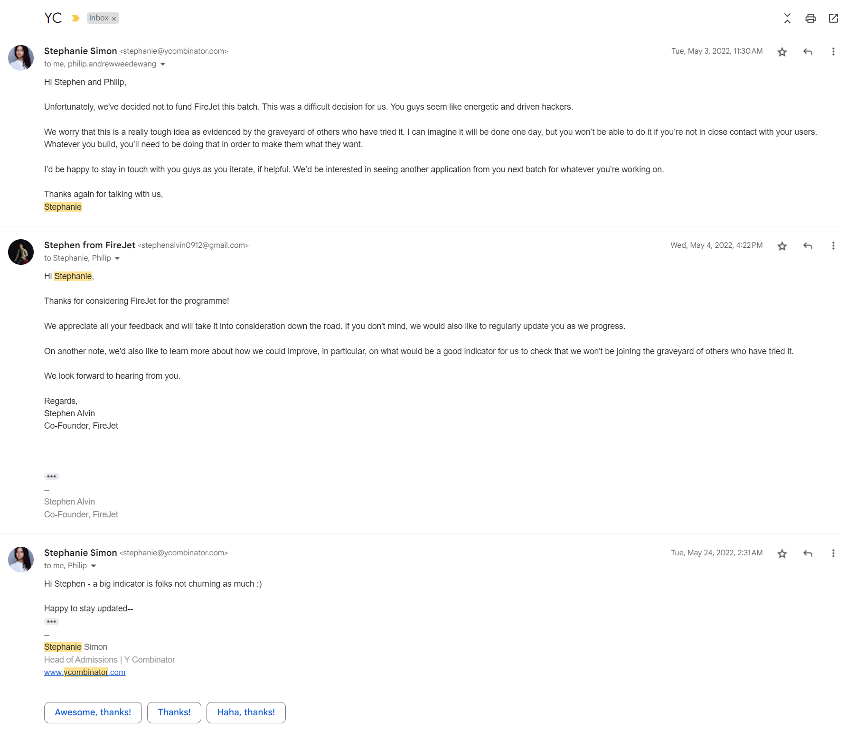Star the May 24 message from Stephanie
The height and width of the screenshot is (730, 846).
782,553
